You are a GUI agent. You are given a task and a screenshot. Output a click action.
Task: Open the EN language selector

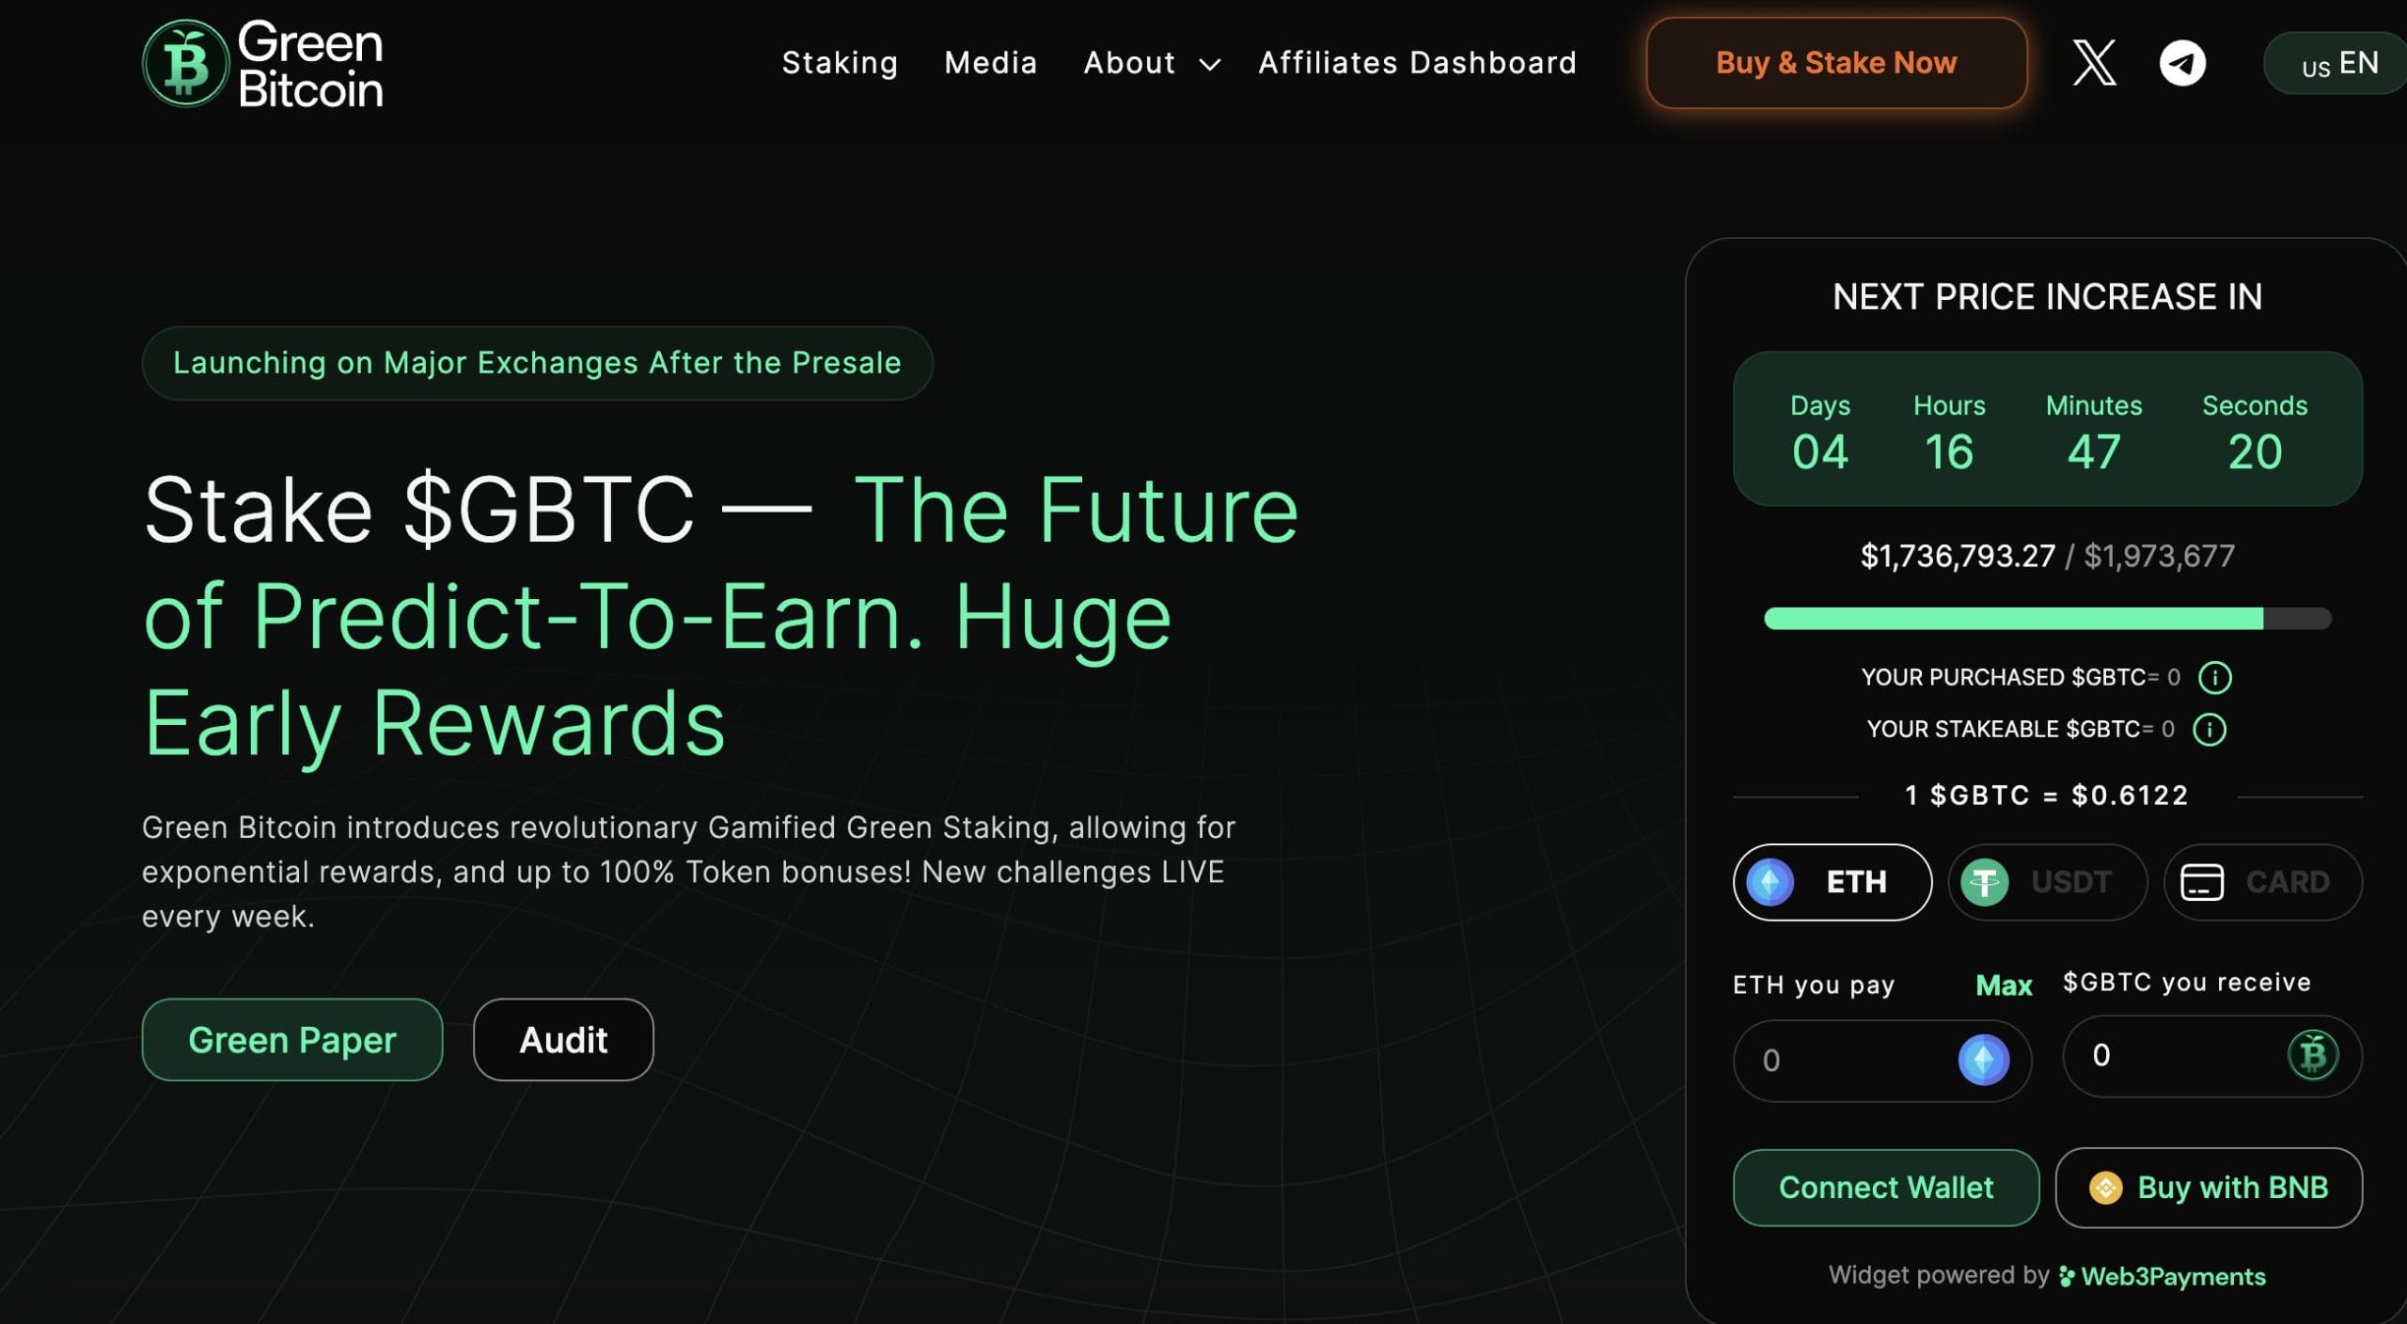(x=2339, y=63)
